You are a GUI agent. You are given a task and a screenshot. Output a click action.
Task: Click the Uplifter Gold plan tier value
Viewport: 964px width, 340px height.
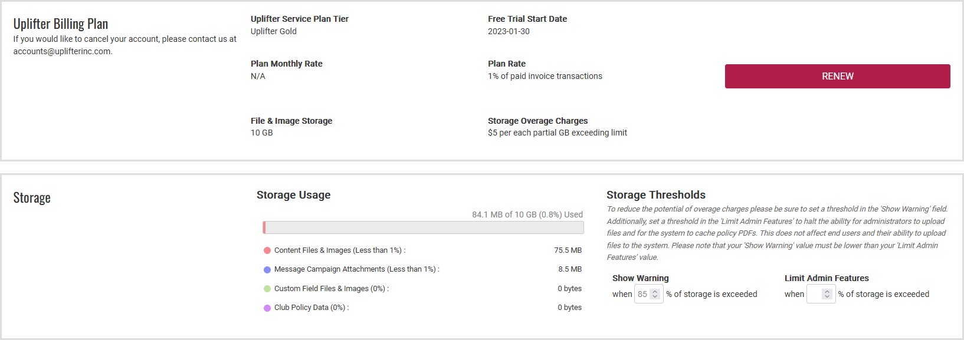click(274, 31)
